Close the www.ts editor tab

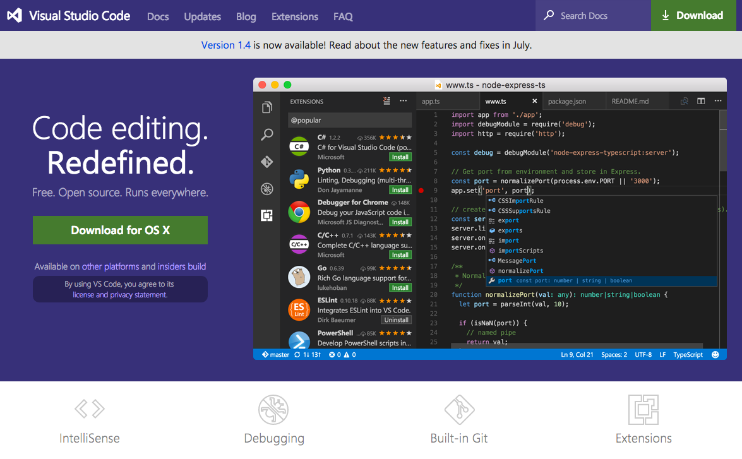534,101
